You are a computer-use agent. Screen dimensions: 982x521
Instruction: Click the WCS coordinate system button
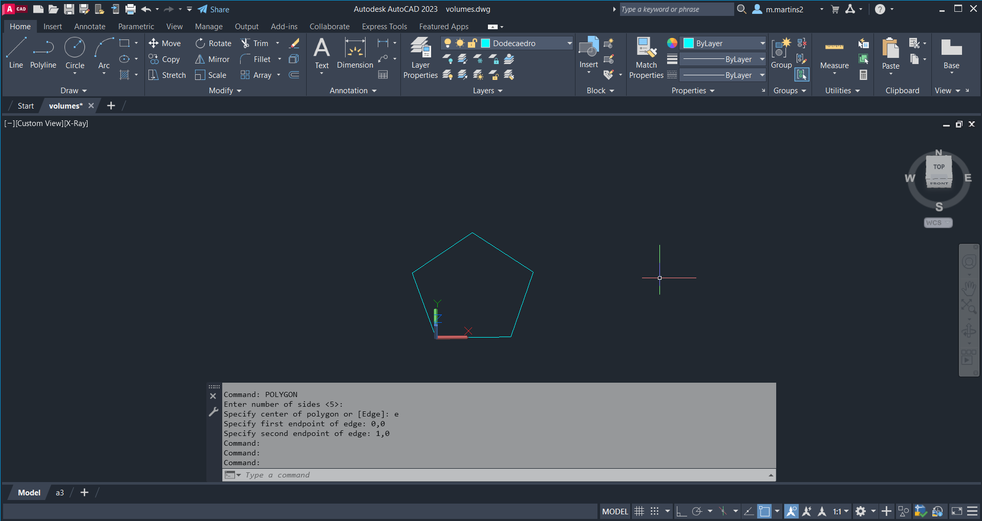(x=937, y=223)
